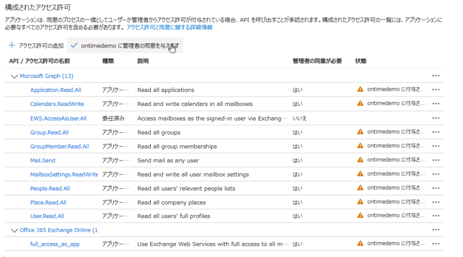This screenshot has width=463, height=257.
Task: Click warning icon in Group.Read.All row
Action: point(360,132)
